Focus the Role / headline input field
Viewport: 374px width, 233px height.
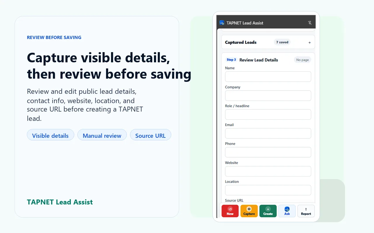[268, 114]
